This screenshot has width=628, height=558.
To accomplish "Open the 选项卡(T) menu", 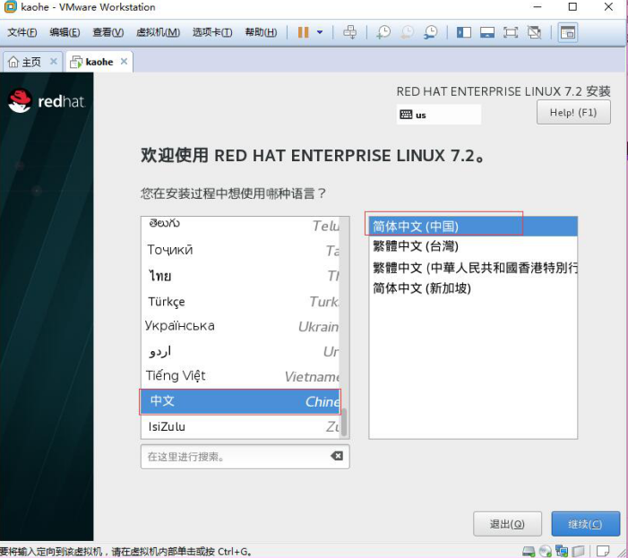I will click(212, 32).
